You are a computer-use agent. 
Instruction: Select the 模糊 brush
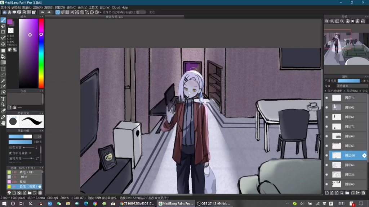click(x=24, y=182)
